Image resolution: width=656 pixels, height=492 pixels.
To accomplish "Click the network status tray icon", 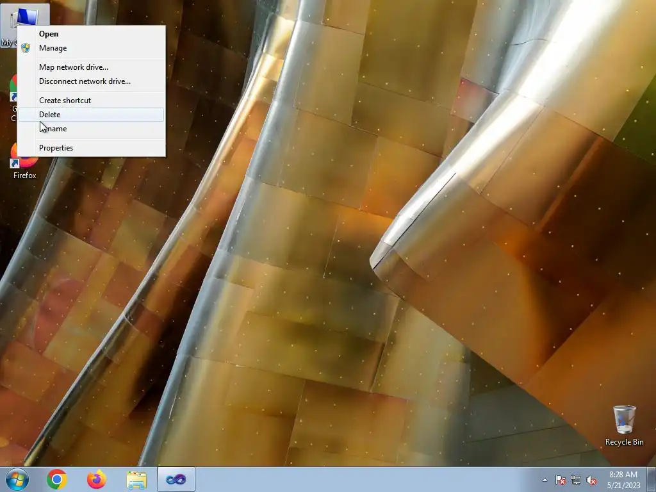I will tap(576, 480).
